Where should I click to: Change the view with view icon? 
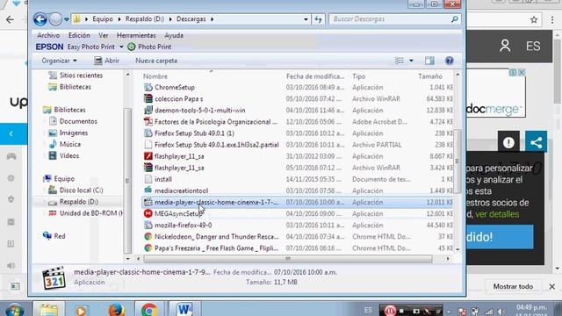coord(400,61)
